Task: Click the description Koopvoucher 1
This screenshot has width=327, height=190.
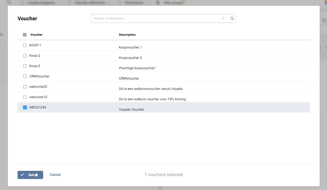Action: (x=130, y=47)
